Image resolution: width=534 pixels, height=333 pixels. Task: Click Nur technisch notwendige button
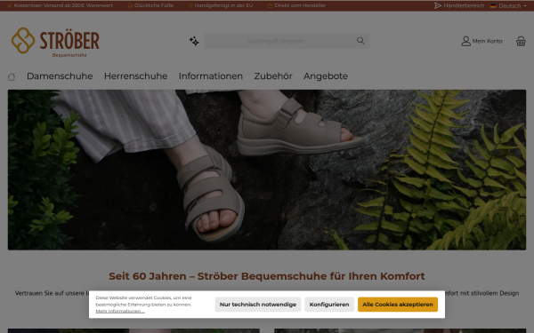point(258,305)
